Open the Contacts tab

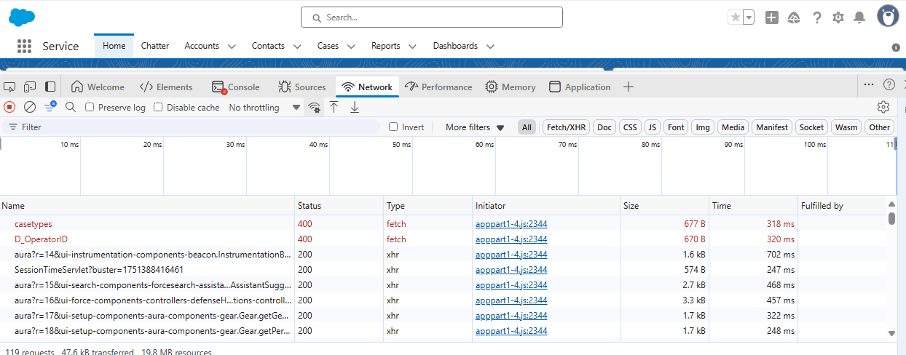click(268, 46)
